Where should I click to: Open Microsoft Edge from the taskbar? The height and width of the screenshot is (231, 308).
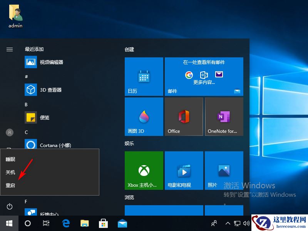click(65, 223)
